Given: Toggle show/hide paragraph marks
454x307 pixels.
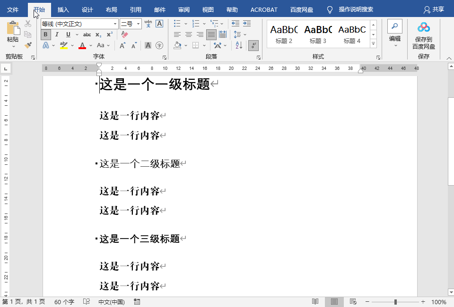Looking at the screenshot, I should coord(253,45).
